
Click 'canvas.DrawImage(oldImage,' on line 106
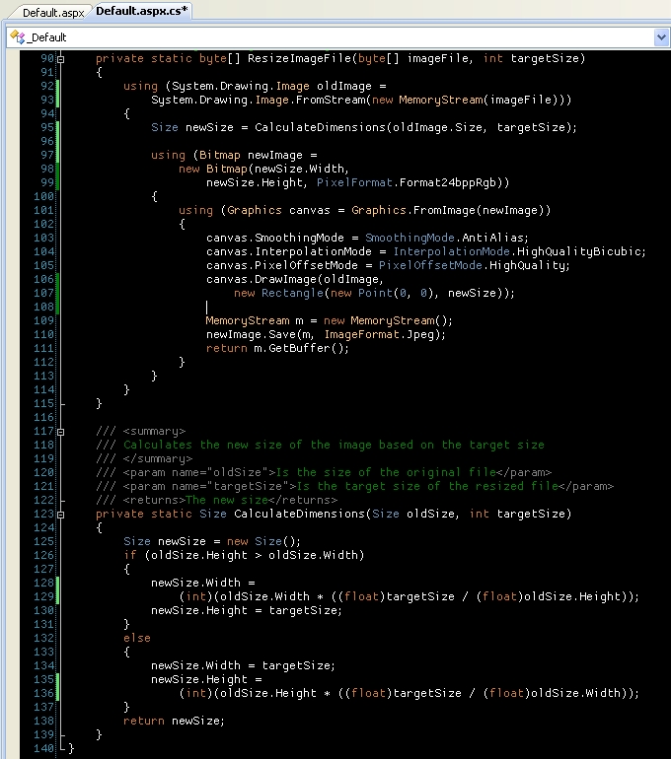click(295, 279)
